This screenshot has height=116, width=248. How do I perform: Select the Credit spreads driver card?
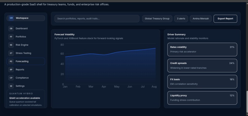click(x=202, y=66)
